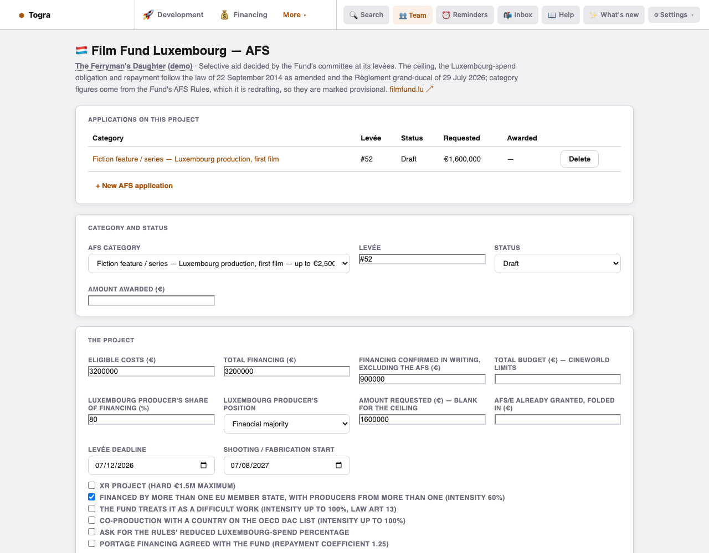The height and width of the screenshot is (553, 709).
Task: Click the What's new sparkle icon
Action: (593, 15)
